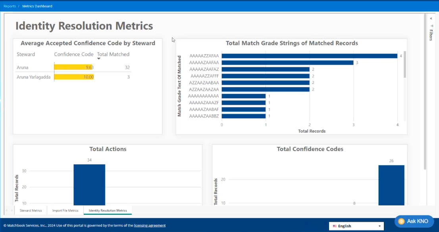Click the Total Actions chart title
Screen dimensions: 439x232
point(108,149)
